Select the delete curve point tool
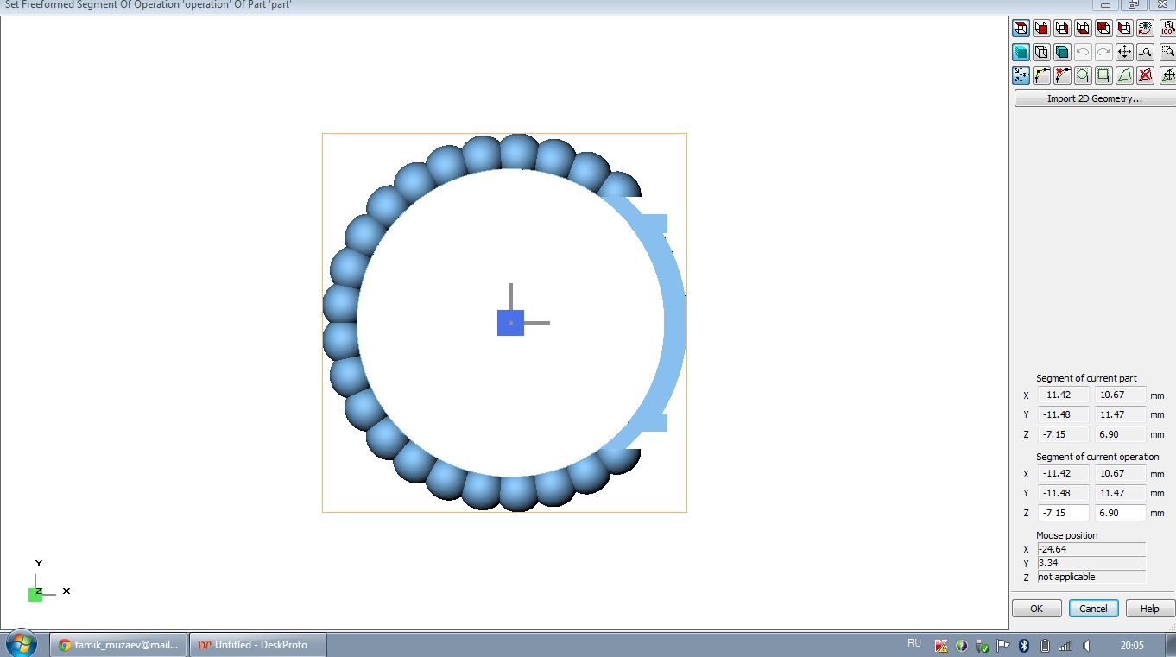Screen dimensions: 1176x657 (x=1062, y=75)
